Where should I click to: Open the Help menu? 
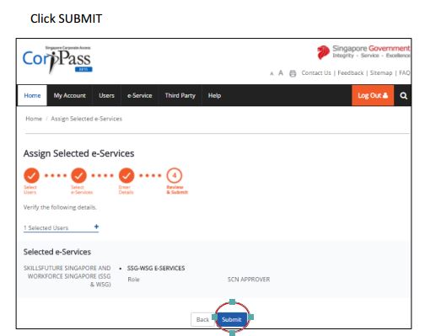coord(214,95)
